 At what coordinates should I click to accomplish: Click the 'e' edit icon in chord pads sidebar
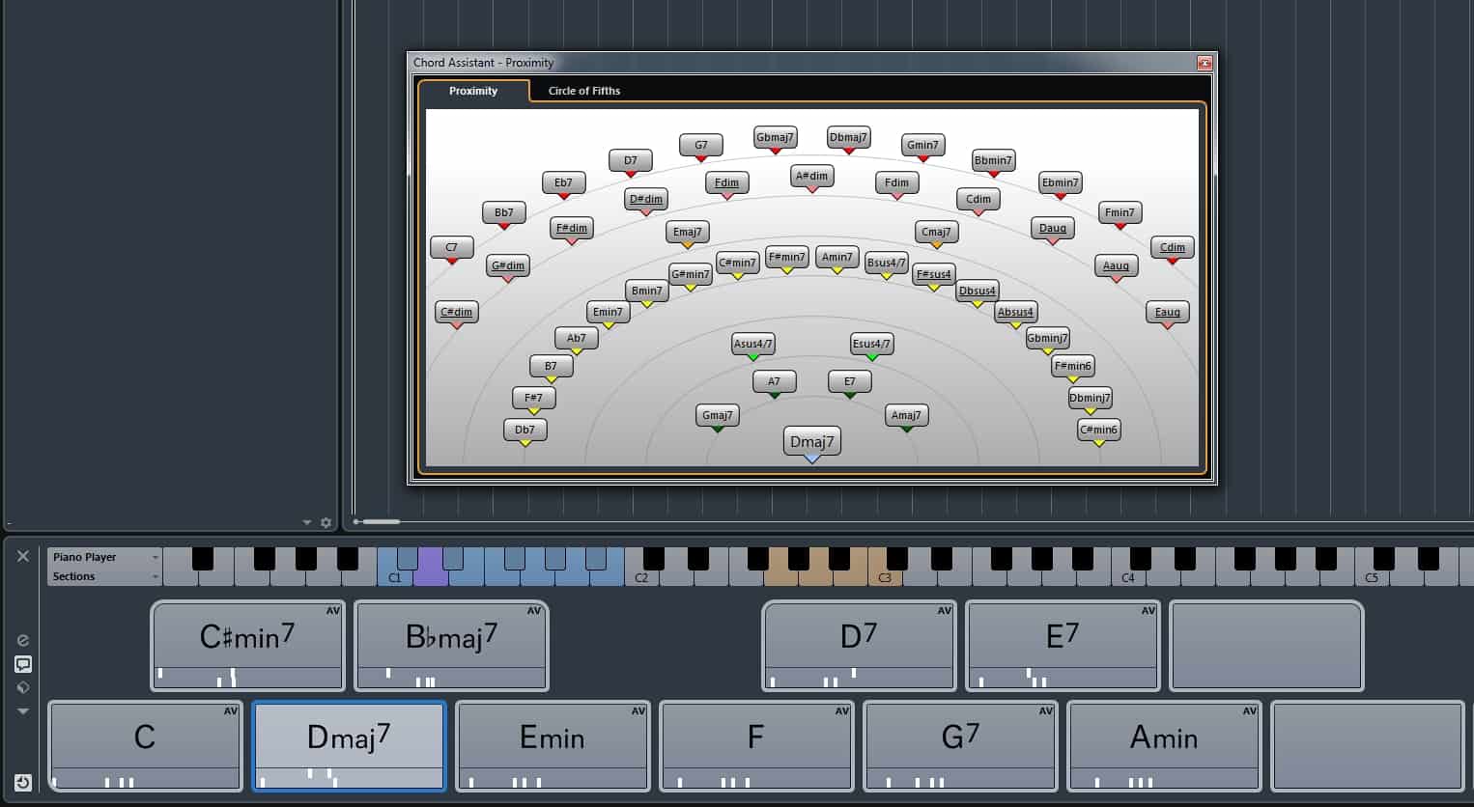pyautogui.click(x=23, y=640)
